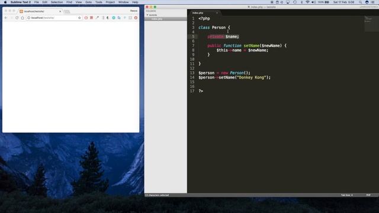Open the Help menu
Viewport: 379px width, 213px height.
(x=135, y=2)
